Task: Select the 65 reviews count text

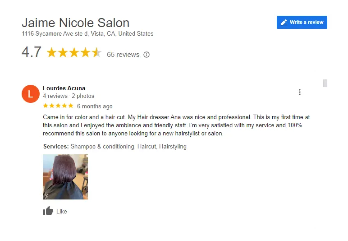Action: tap(123, 55)
